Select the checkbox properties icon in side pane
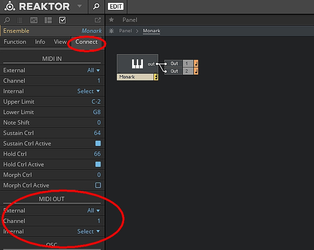The height and width of the screenshot is (250, 314). coord(62,20)
